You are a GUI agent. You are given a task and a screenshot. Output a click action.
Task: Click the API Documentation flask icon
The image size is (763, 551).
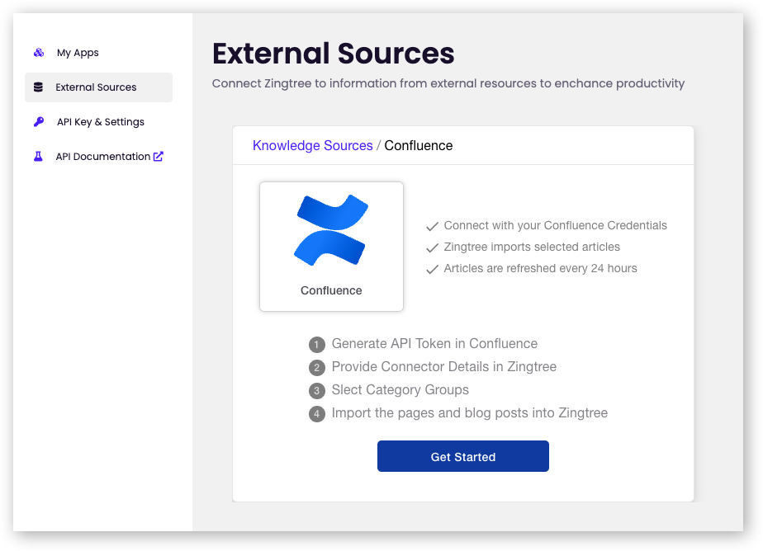(x=38, y=157)
